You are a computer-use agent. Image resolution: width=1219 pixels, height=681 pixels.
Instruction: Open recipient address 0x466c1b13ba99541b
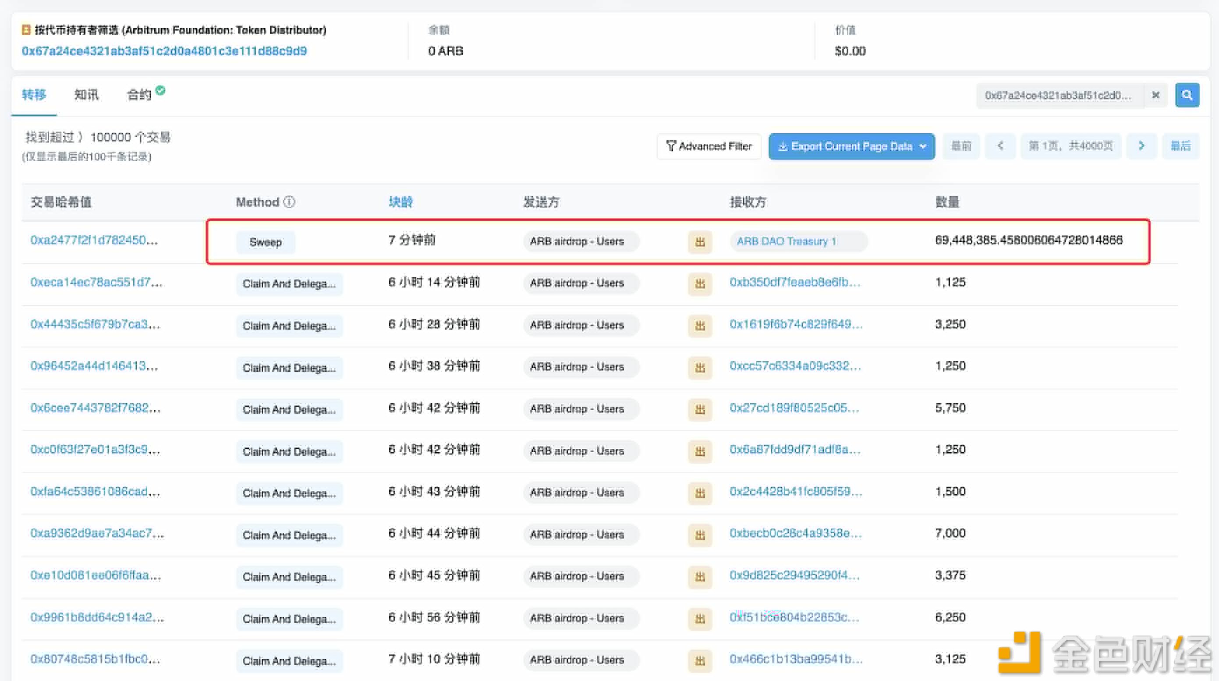pos(796,659)
